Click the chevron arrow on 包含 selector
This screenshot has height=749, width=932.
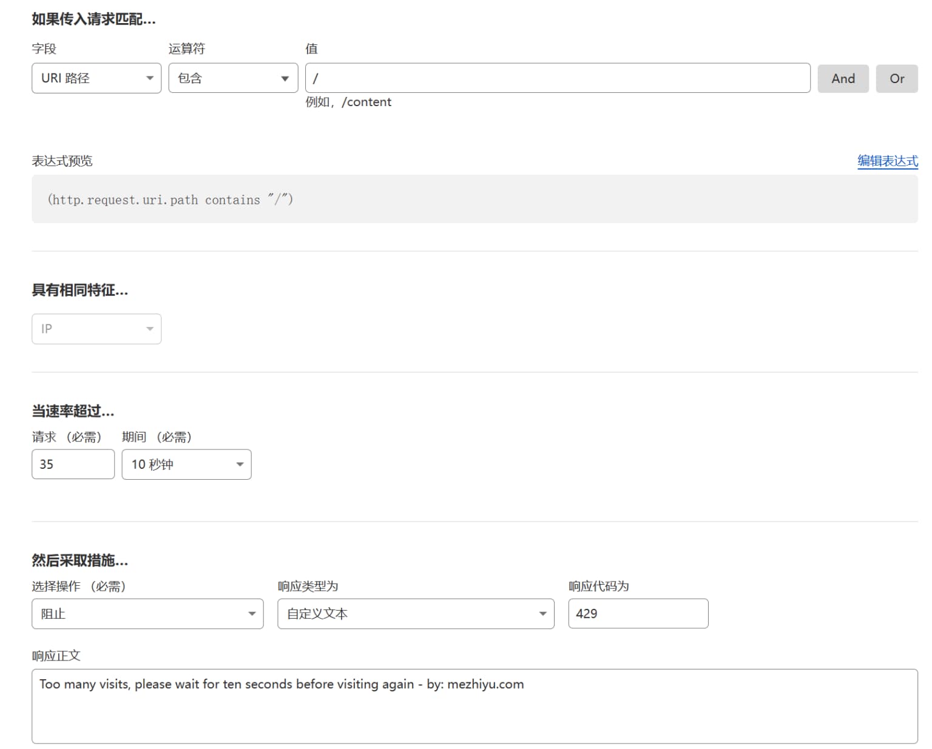tap(284, 78)
